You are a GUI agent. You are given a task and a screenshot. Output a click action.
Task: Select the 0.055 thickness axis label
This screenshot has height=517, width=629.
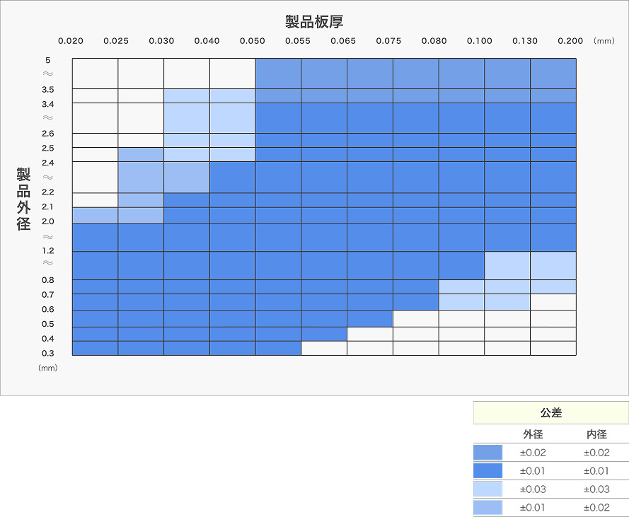coord(298,41)
